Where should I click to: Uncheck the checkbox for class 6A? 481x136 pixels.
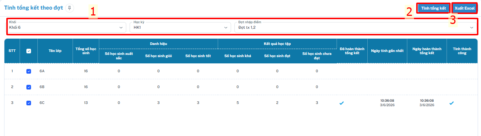pos(29,71)
